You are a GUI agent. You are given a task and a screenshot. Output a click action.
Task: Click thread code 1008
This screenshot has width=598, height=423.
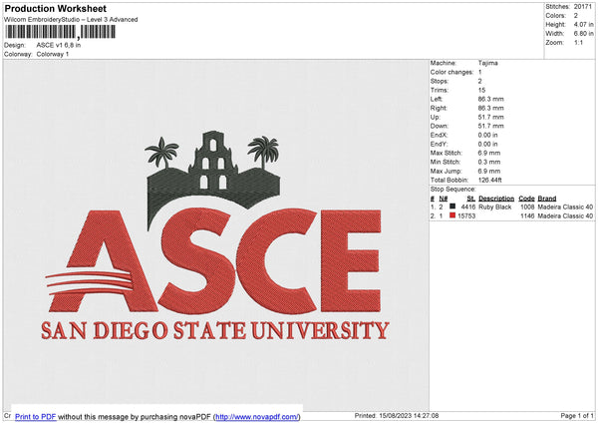click(x=527, y=207)
